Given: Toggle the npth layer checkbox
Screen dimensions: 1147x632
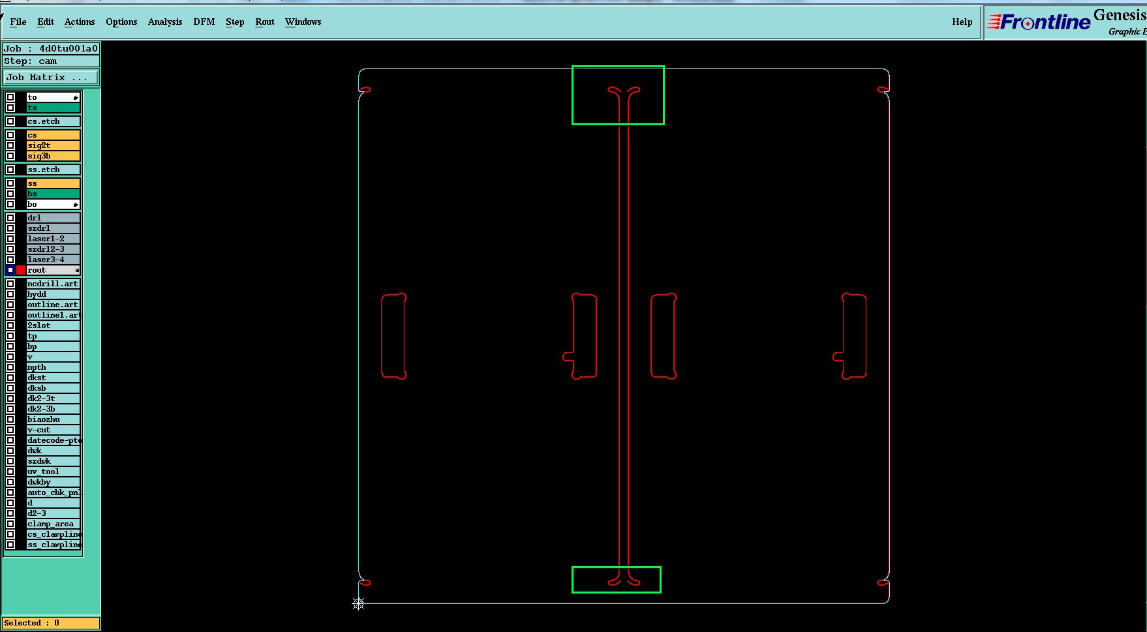Looking at the screenshot, I should tap(10, 367).
